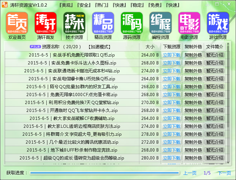
Task: Click the FILE badge in table header
Action: pyautogui.click(x=35, y=47)
